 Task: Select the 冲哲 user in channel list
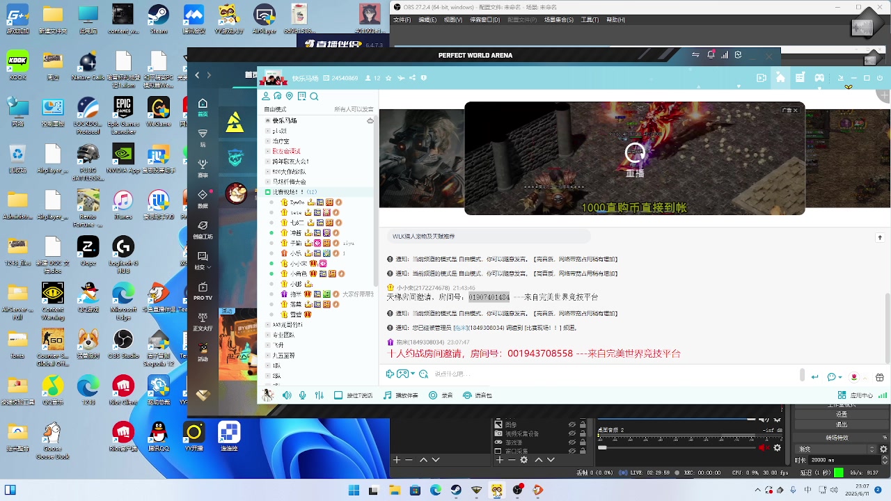pos(296,232)
